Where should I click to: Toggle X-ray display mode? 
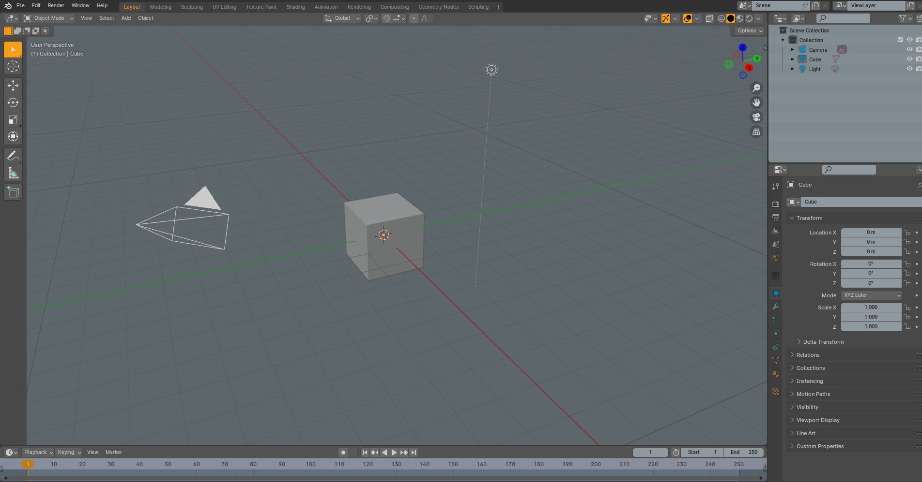pyautogui.click(x=709, y=18)
